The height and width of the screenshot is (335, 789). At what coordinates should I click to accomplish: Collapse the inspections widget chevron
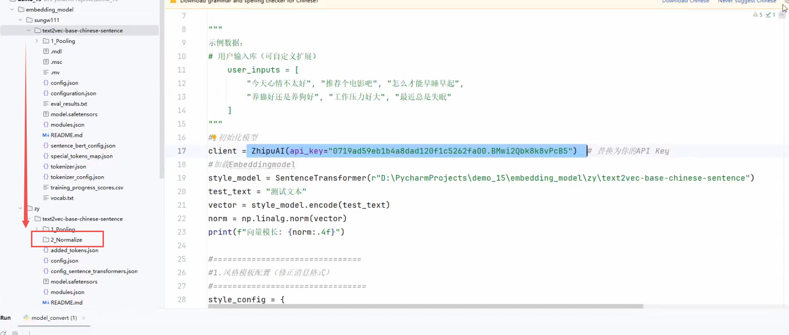[x=782, y=15]
